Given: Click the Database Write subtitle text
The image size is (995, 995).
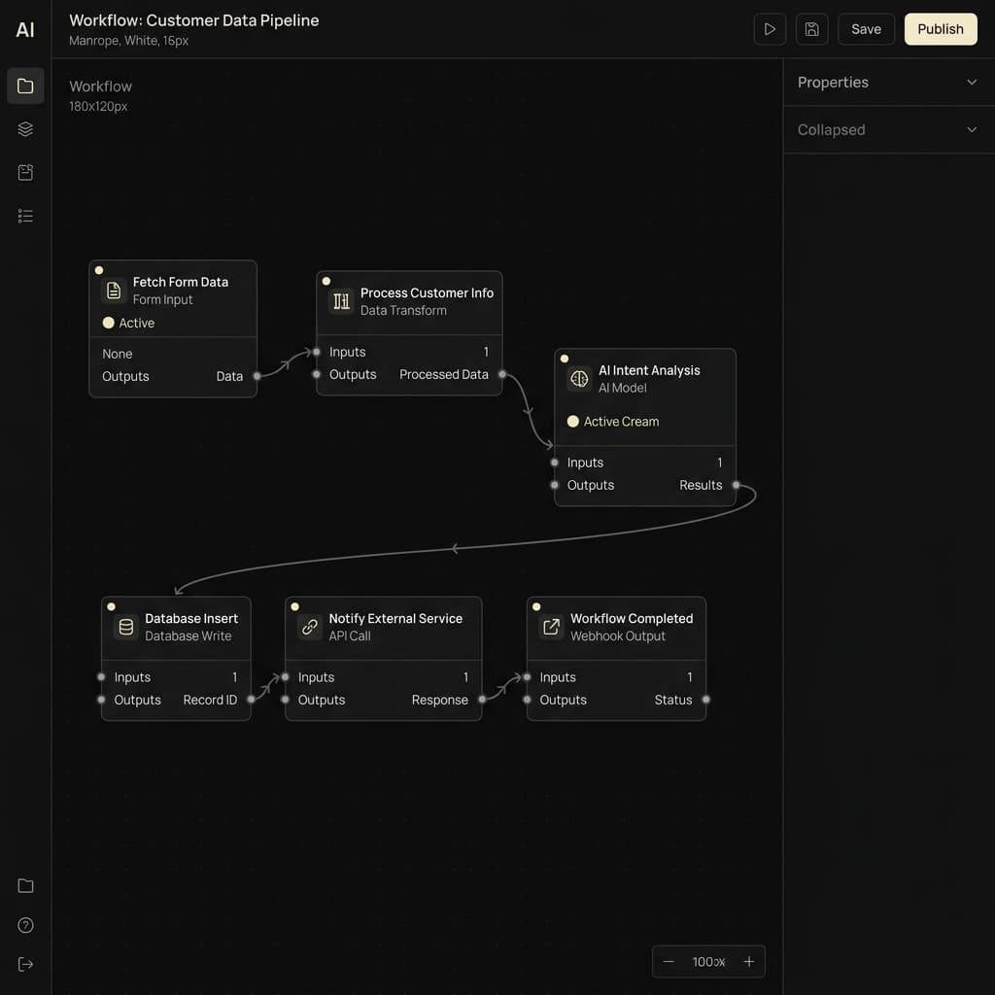Looking at the screenshot, I should click(188, 635).
